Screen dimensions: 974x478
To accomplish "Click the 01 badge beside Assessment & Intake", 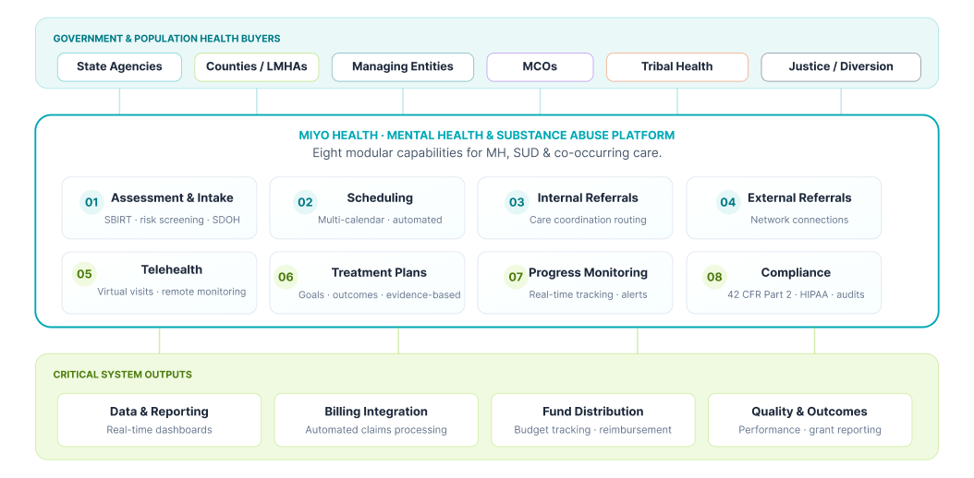I will [x=91, y=202].
